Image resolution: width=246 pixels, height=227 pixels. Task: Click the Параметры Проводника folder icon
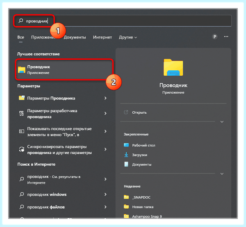click(x=22, y=98)
